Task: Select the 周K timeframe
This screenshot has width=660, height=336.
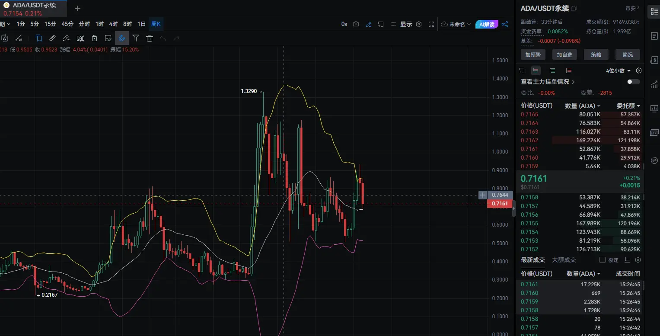Action: (156, 24)
